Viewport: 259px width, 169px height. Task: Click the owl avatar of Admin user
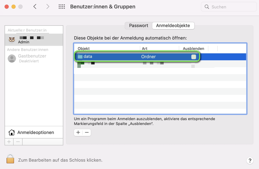[12, 40]
